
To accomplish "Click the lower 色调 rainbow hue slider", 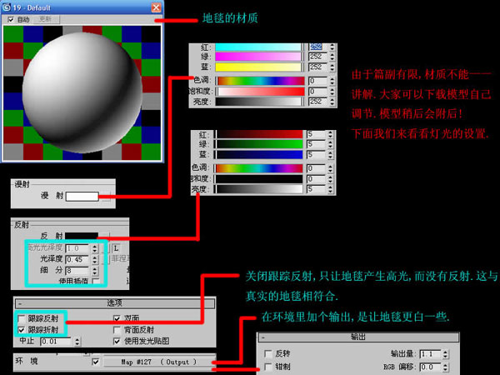I will [259, 168].
